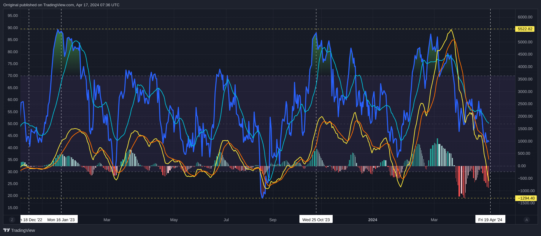Click the 95.00 left scale value

[13, 16]
